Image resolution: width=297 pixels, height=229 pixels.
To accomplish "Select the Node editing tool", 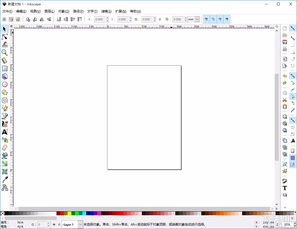I will point(5,37).
